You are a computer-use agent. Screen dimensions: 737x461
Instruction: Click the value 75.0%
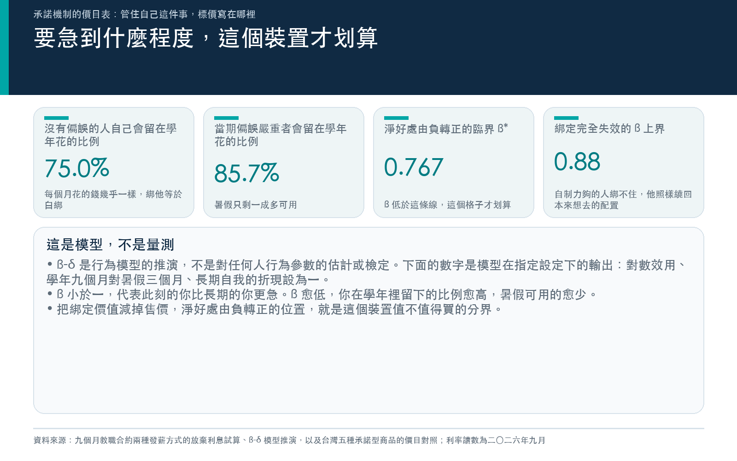coord(77,168)
